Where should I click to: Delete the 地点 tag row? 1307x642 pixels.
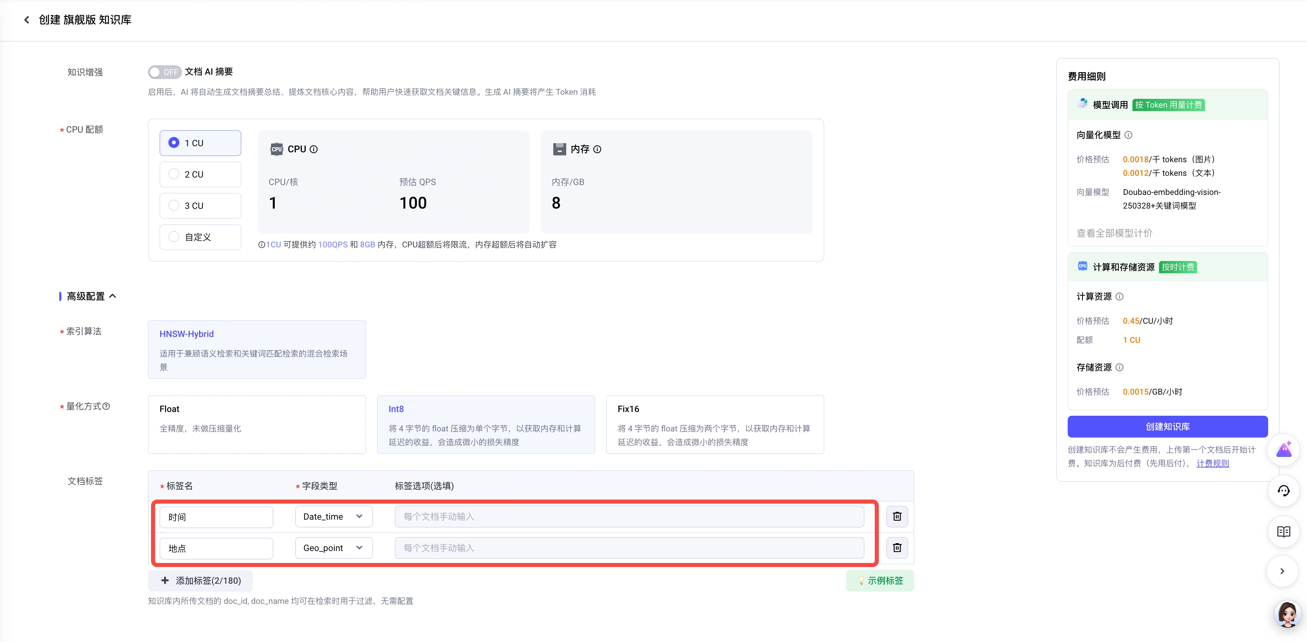point(897,548)
